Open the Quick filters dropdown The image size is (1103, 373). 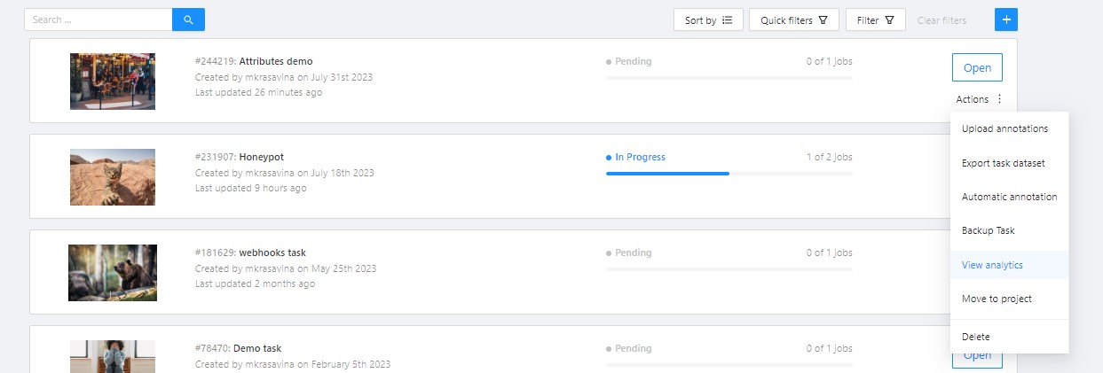[x=794, y=20]
